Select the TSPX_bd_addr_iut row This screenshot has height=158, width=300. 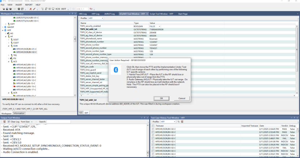tap(188, 29)
